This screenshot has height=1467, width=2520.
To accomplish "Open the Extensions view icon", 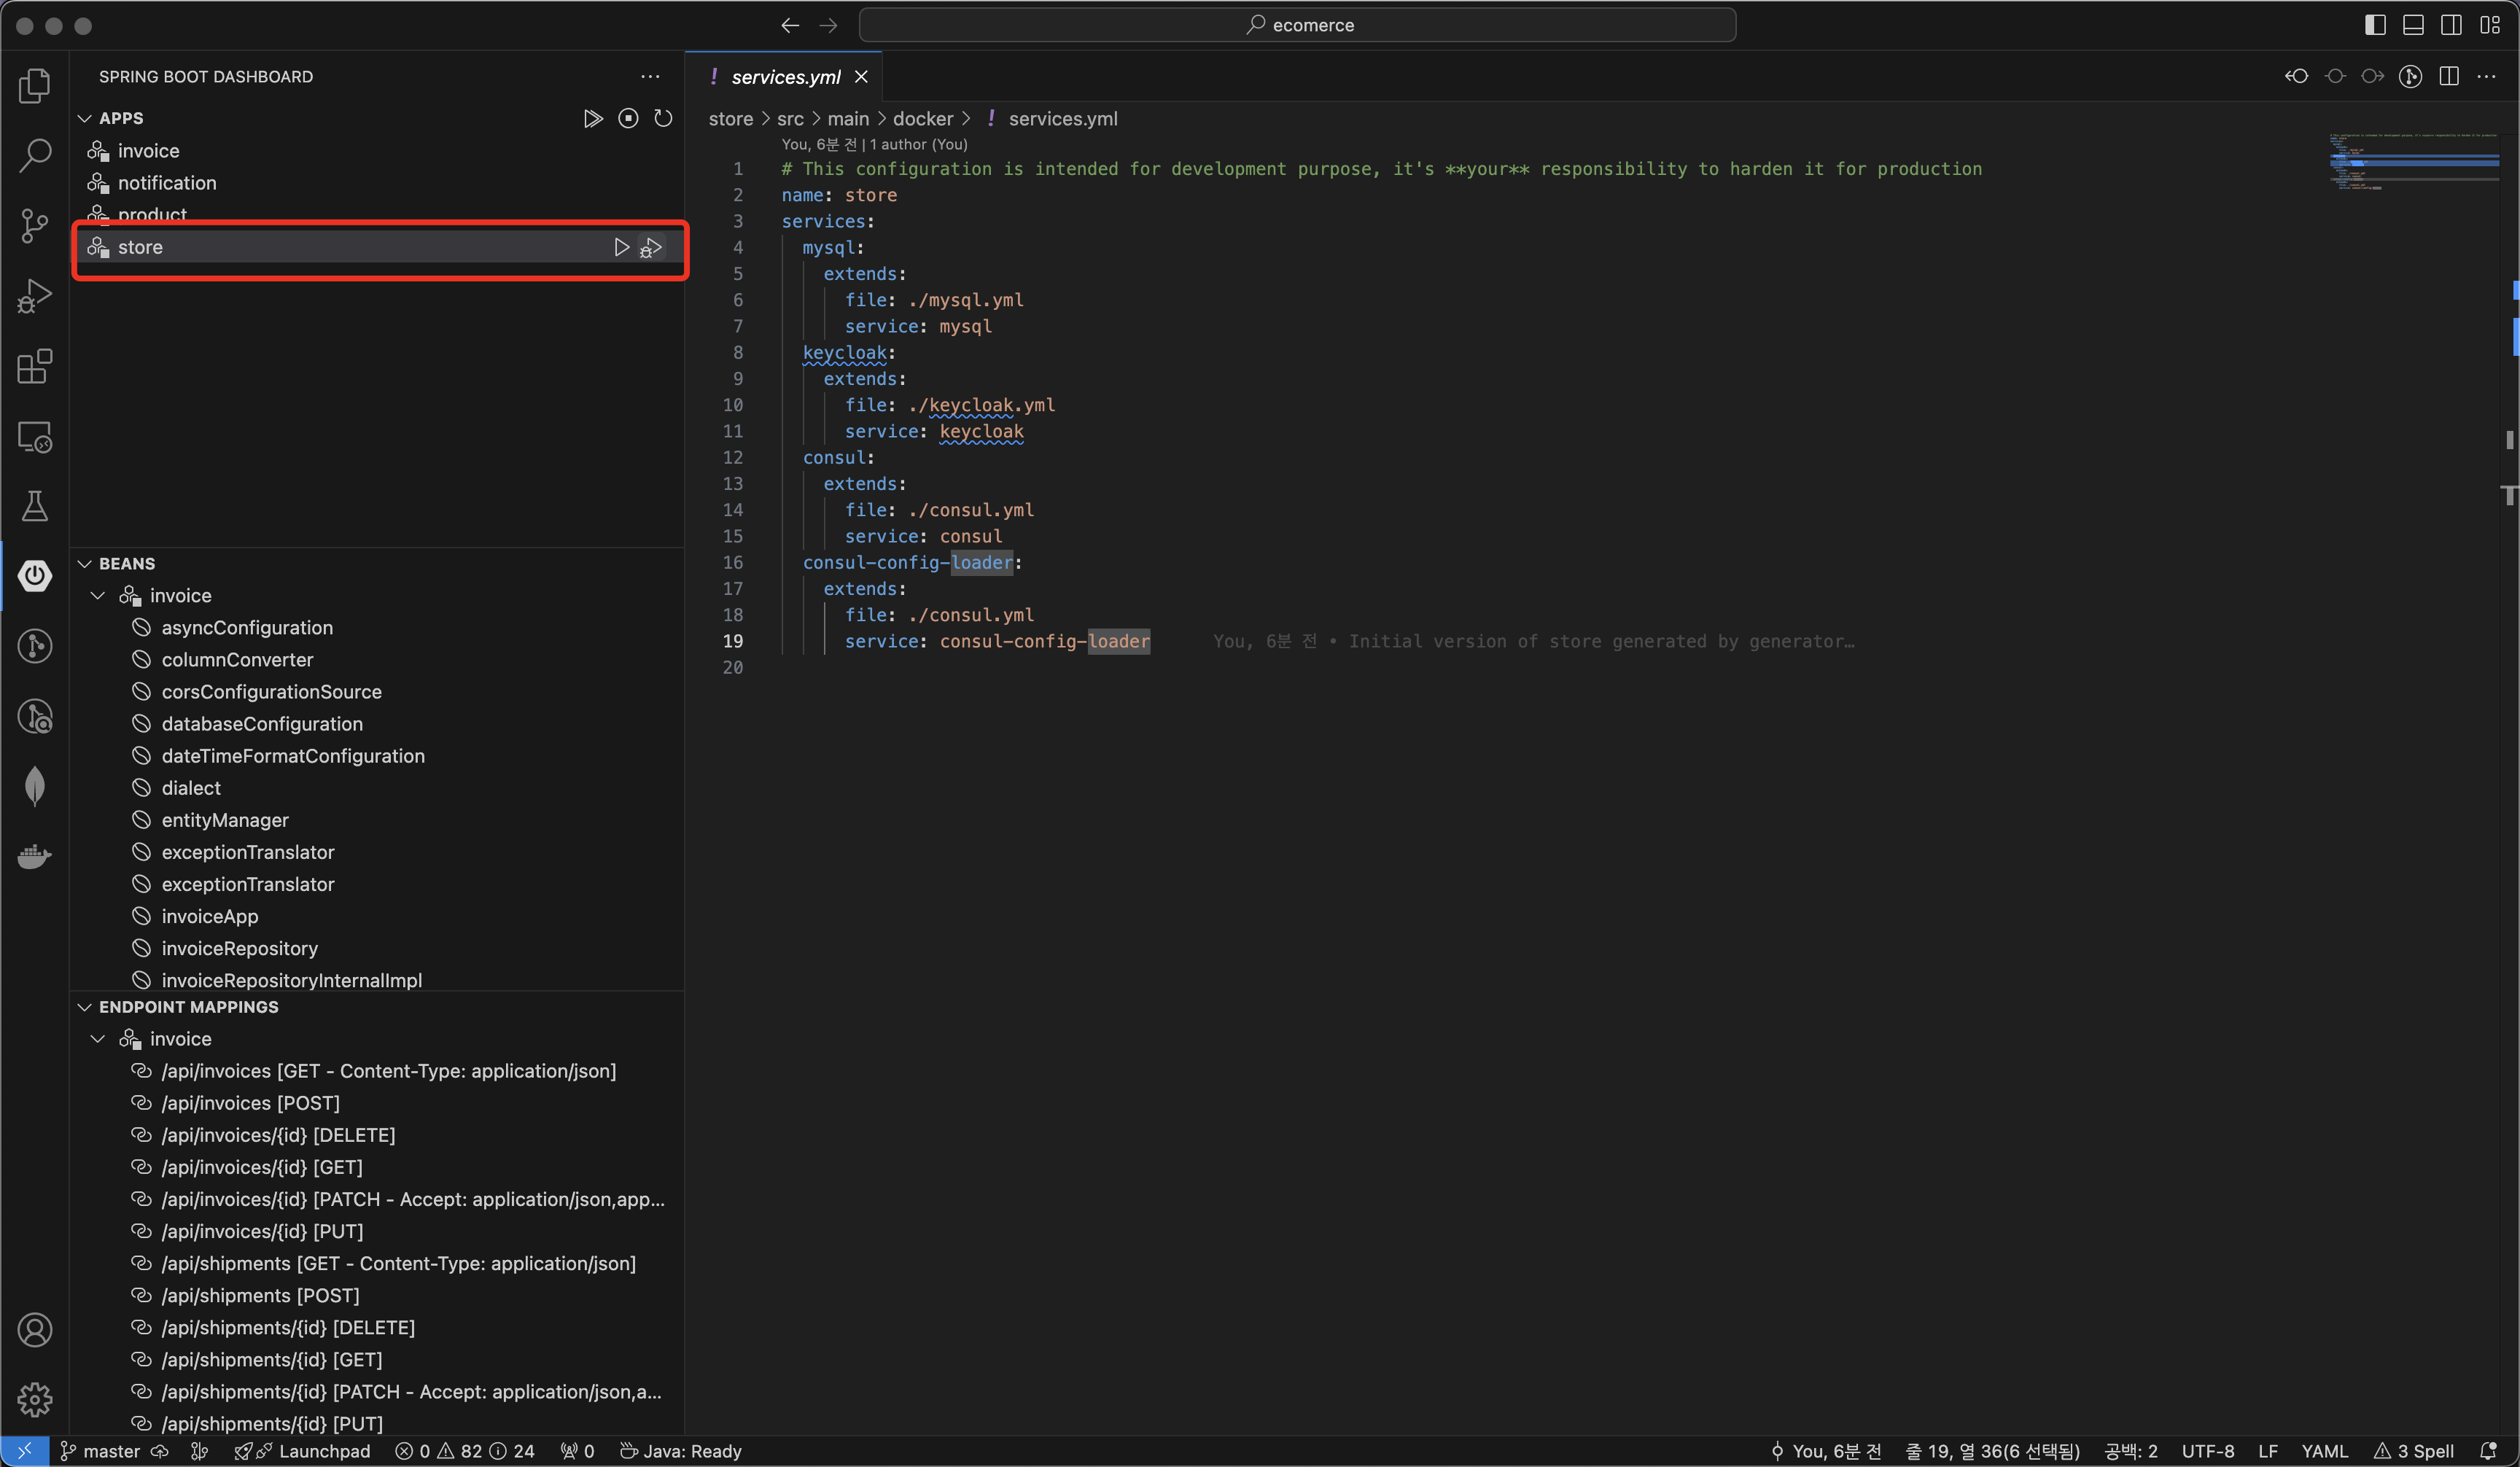I will click(x=35, y=367).
